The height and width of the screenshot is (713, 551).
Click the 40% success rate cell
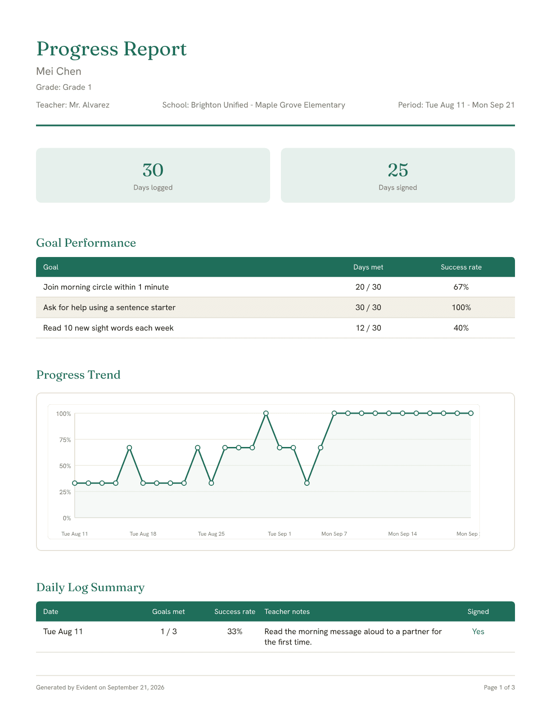click(x=461, y=328)
